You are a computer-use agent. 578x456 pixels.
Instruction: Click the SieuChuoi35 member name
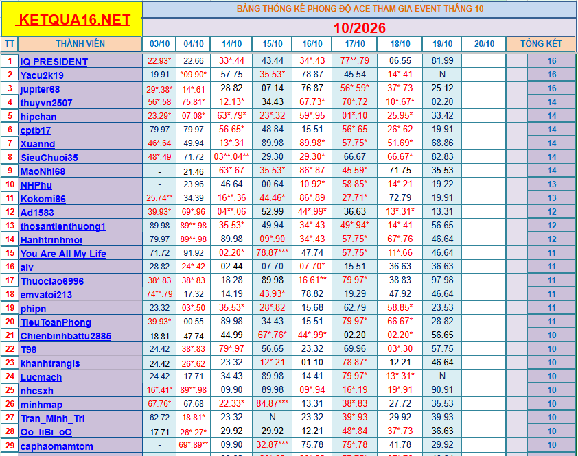(x=49, y=158)
